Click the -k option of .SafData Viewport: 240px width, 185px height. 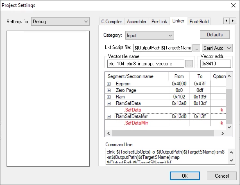(x=221, y=110)
